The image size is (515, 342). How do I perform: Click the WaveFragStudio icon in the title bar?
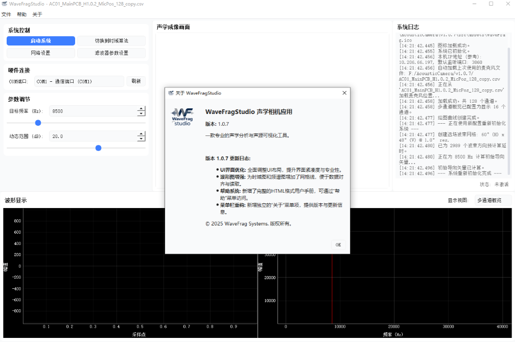(5, 4)
